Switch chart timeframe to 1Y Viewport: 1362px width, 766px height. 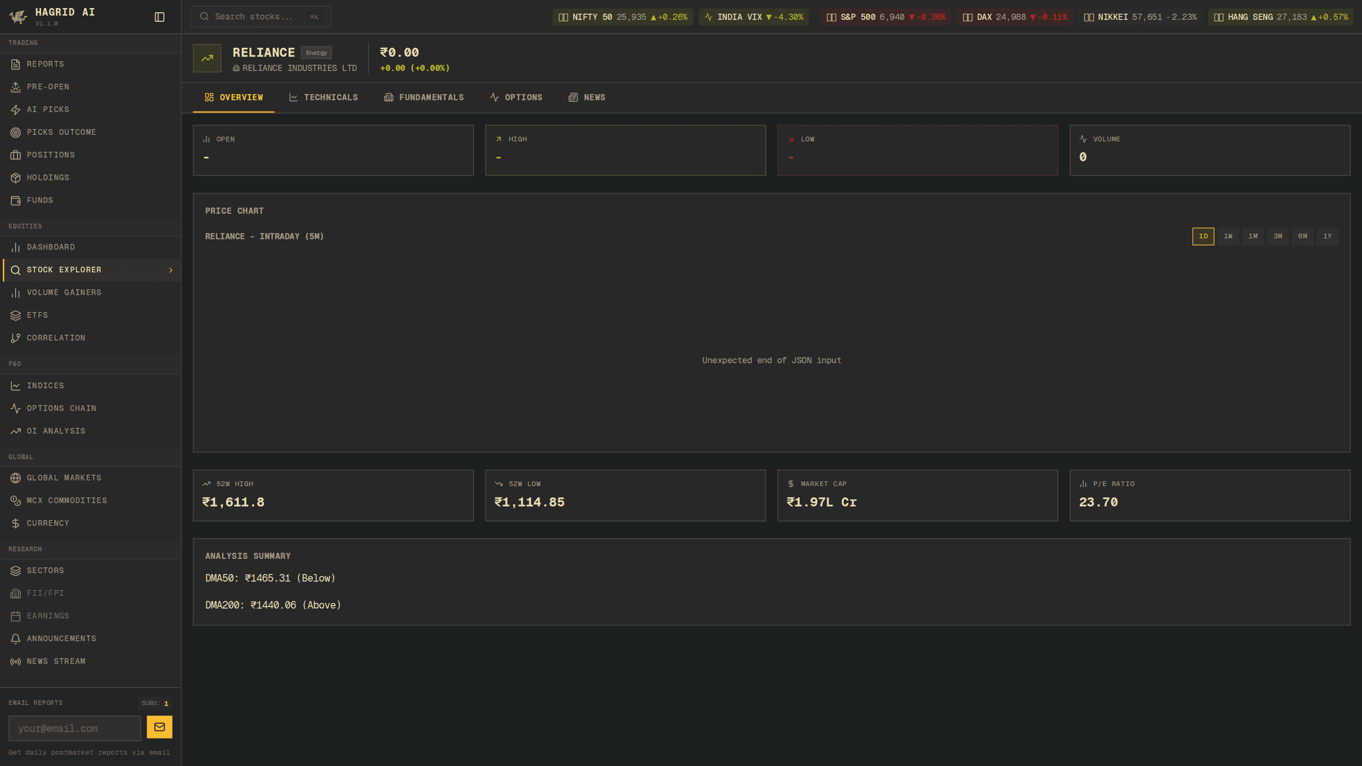1327,236
